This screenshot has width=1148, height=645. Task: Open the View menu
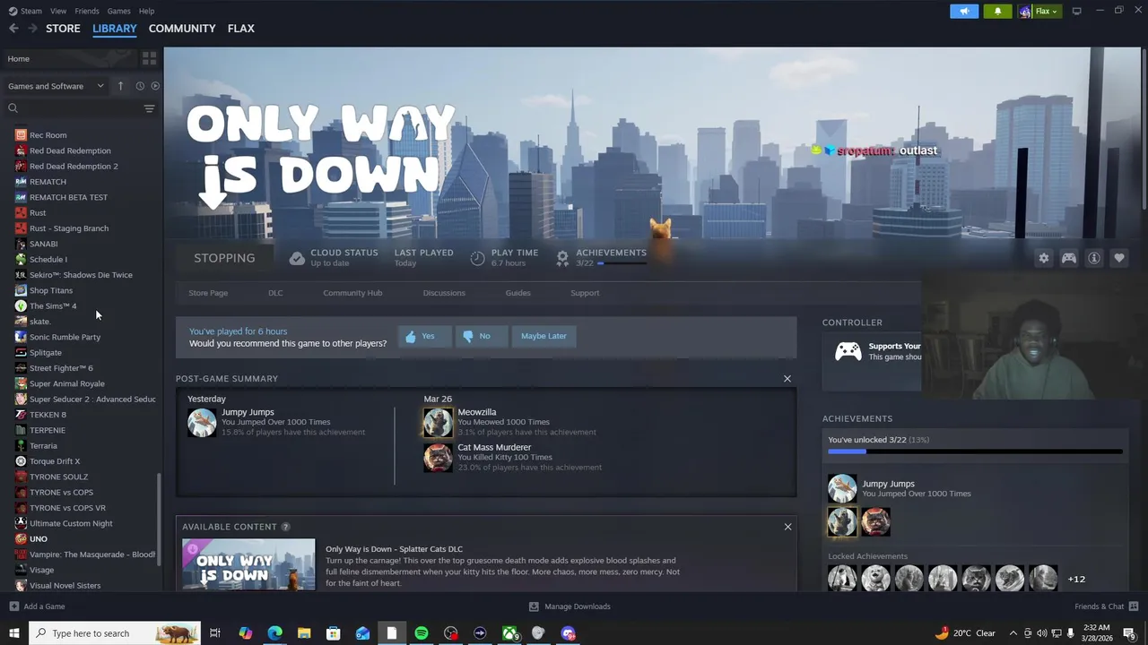58,11
